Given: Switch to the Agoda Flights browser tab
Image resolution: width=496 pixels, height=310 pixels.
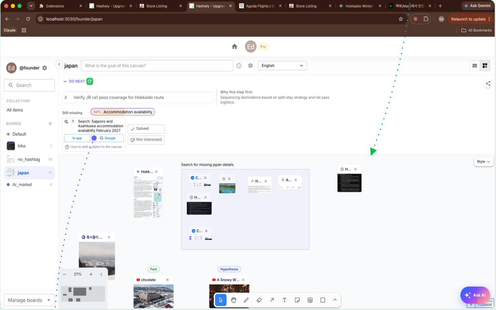Looking at the screenshot, I should click(x=261, y=6).
